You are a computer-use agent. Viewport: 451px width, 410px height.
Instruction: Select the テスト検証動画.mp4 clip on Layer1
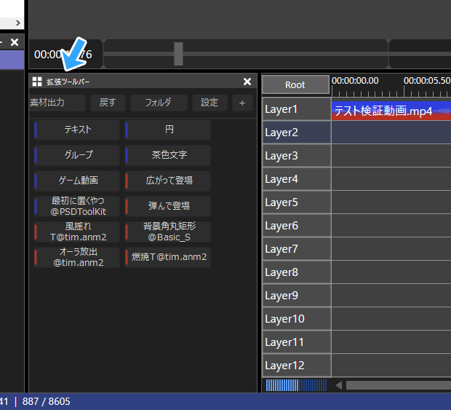point(391,111)
